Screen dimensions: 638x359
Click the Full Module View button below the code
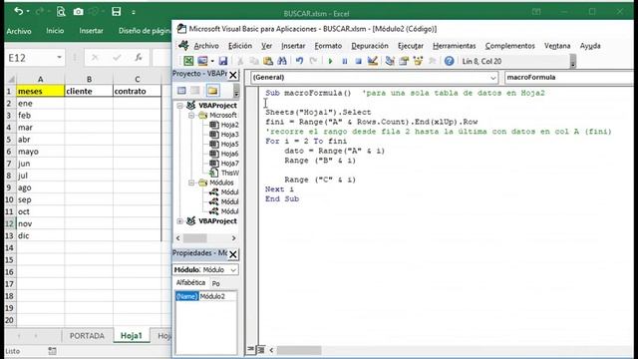[x=261, y=350]
